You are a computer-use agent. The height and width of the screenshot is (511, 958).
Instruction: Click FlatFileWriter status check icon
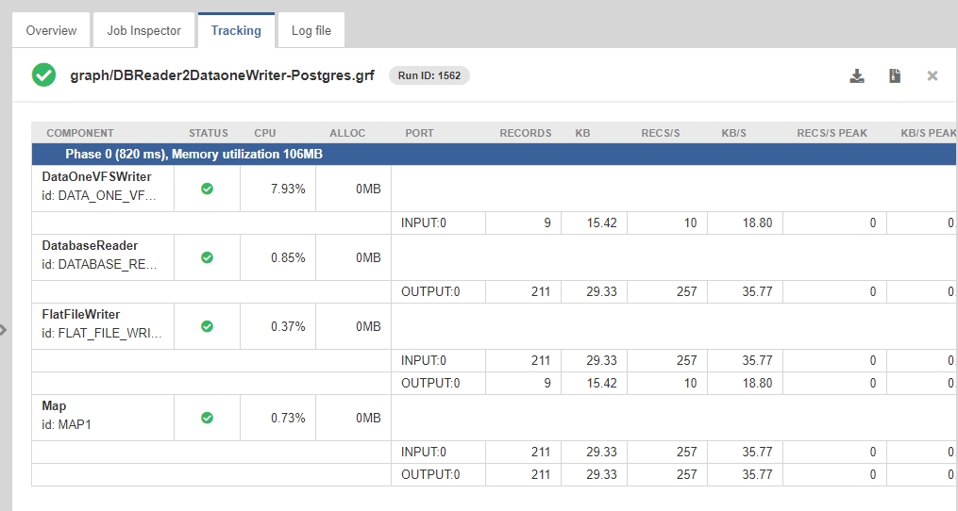tap(207, 326)
